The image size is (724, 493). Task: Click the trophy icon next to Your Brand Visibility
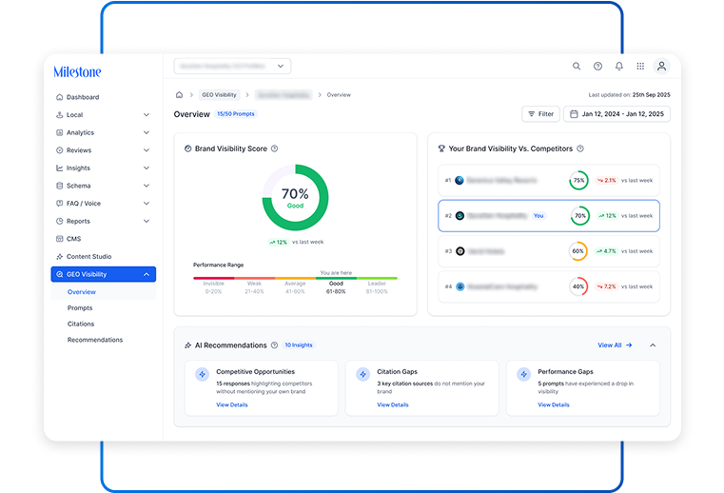(x=441, y=148)
